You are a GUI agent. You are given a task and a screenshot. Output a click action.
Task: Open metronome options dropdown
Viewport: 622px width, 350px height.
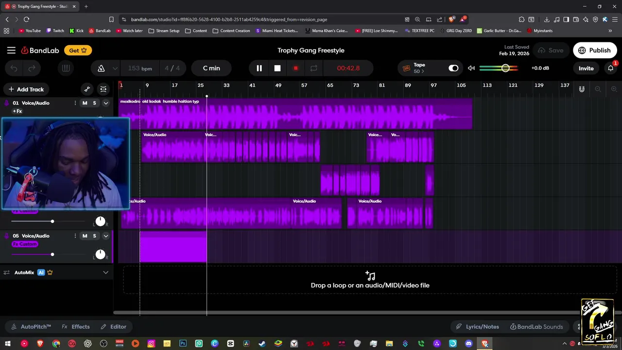[115, 68]
